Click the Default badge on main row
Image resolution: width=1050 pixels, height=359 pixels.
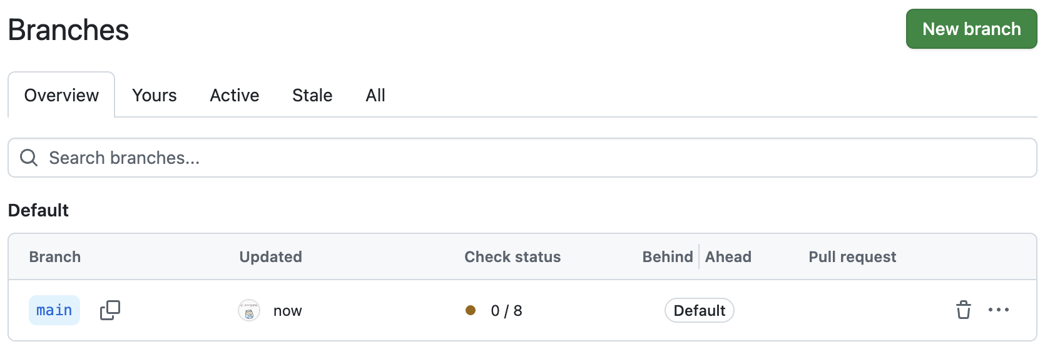click(x=699, y=311)
